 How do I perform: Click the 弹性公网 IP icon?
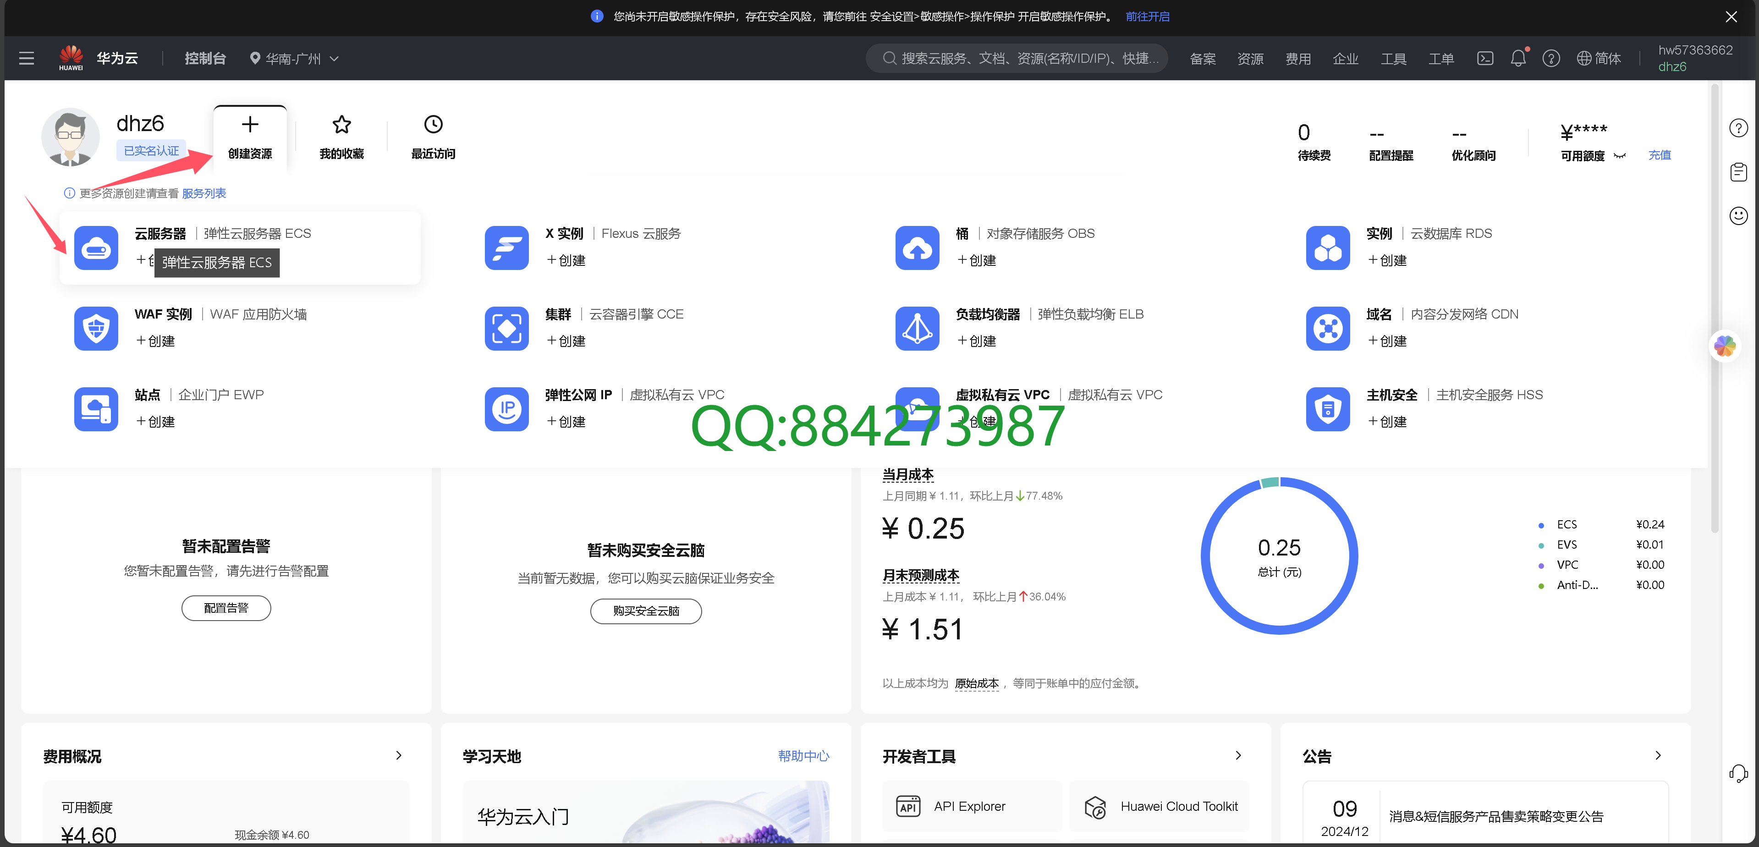coord(507,409)
